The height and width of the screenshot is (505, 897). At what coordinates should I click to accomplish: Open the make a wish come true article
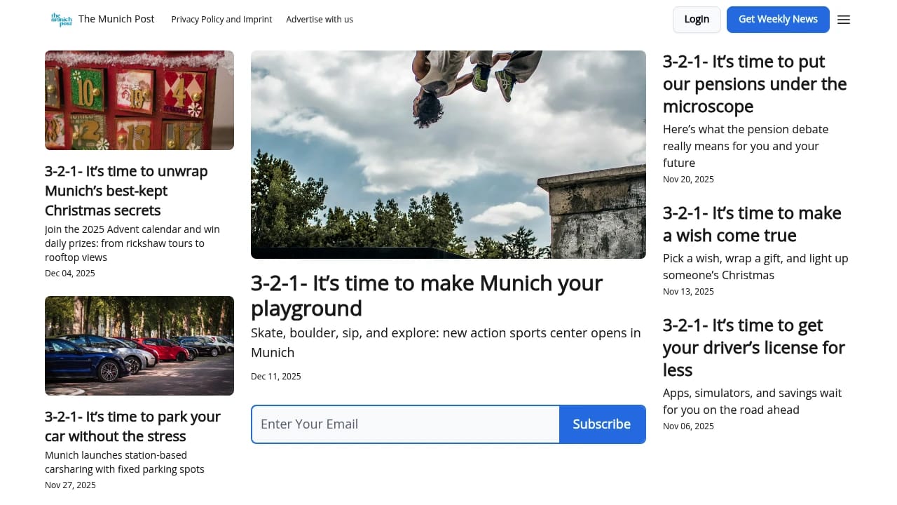tap(752, 224)
